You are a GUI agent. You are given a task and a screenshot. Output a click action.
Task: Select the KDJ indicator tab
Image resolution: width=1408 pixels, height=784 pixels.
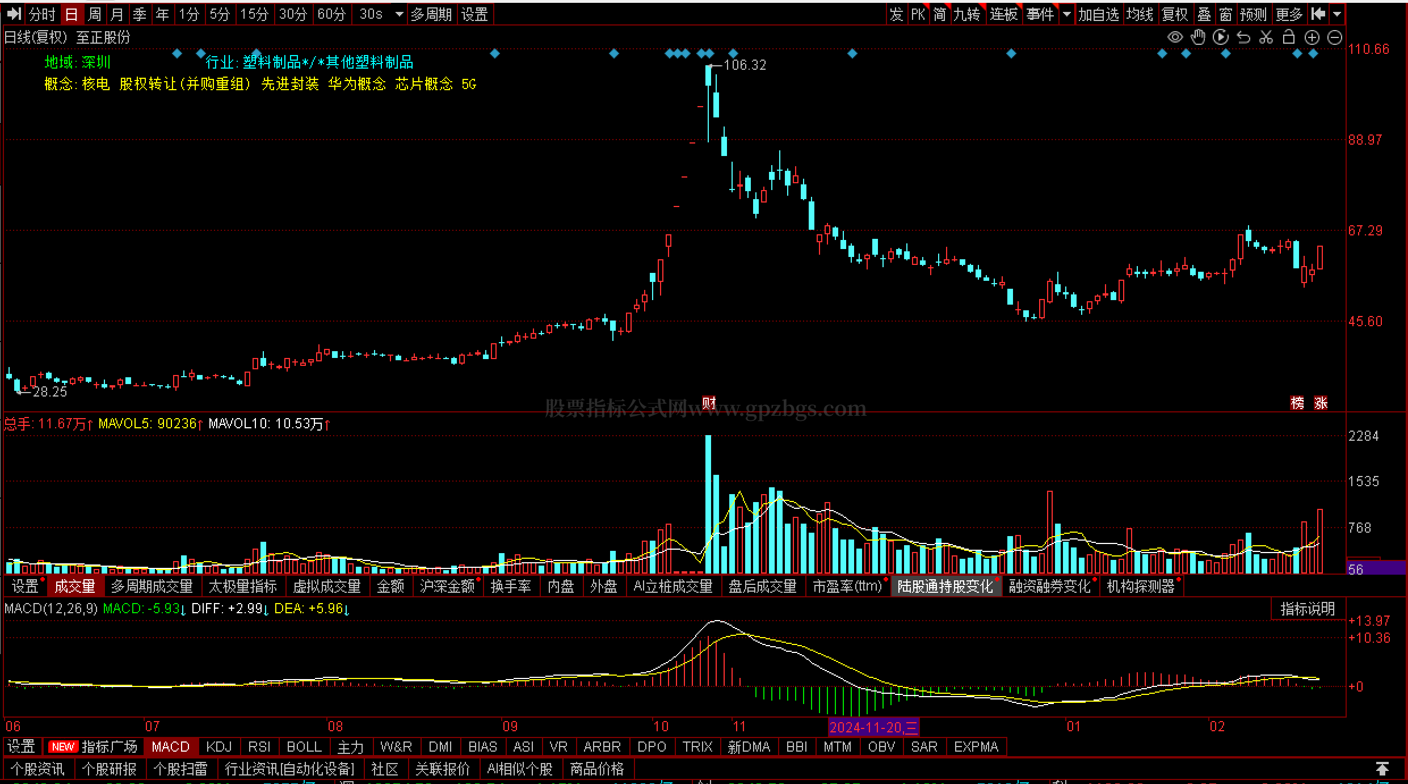coord(219,747)
